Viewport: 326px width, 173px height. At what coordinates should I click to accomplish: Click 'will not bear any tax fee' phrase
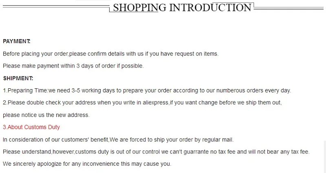pyautogui.click(x=279, y=151)
